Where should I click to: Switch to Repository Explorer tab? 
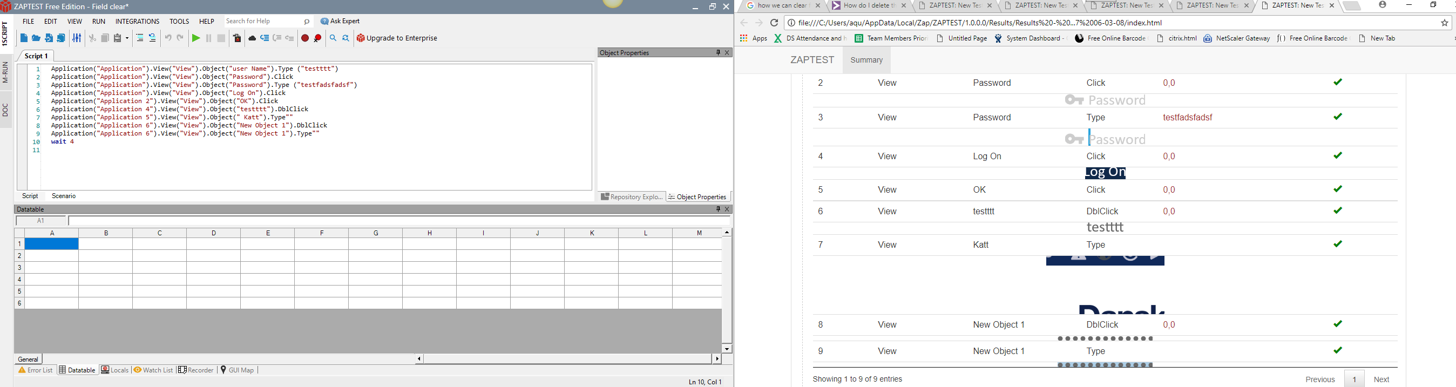tap(631, 196)
